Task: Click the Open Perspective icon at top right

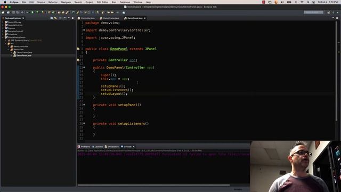Action: click(x=329, y=12)
